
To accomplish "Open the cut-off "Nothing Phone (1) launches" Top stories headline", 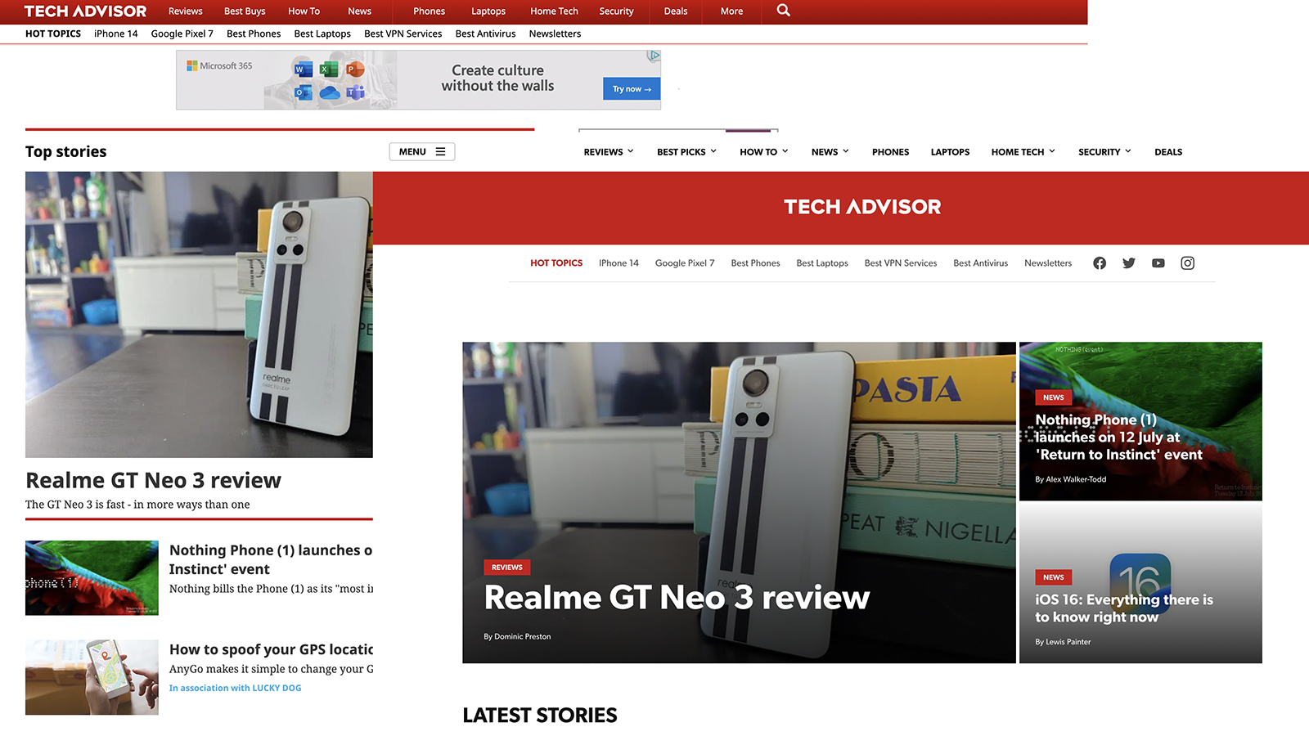I will tap(271, 559).
